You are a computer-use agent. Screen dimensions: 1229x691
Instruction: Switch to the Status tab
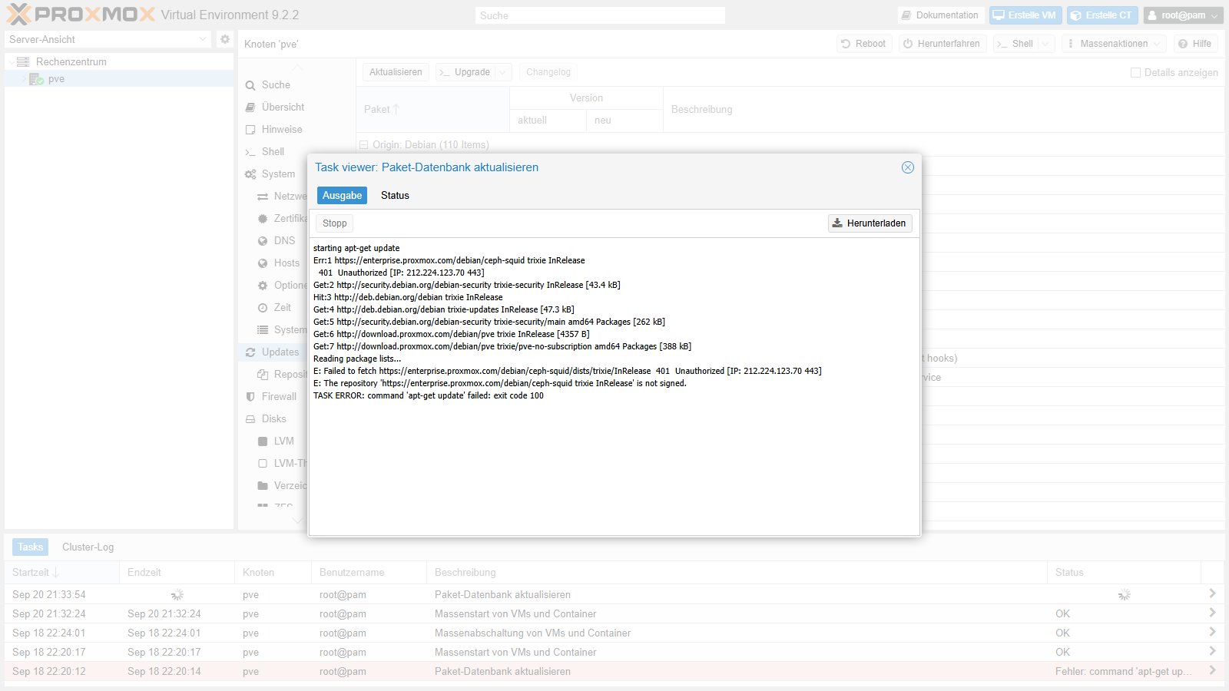pyautogui.click(x=395, y=196)
